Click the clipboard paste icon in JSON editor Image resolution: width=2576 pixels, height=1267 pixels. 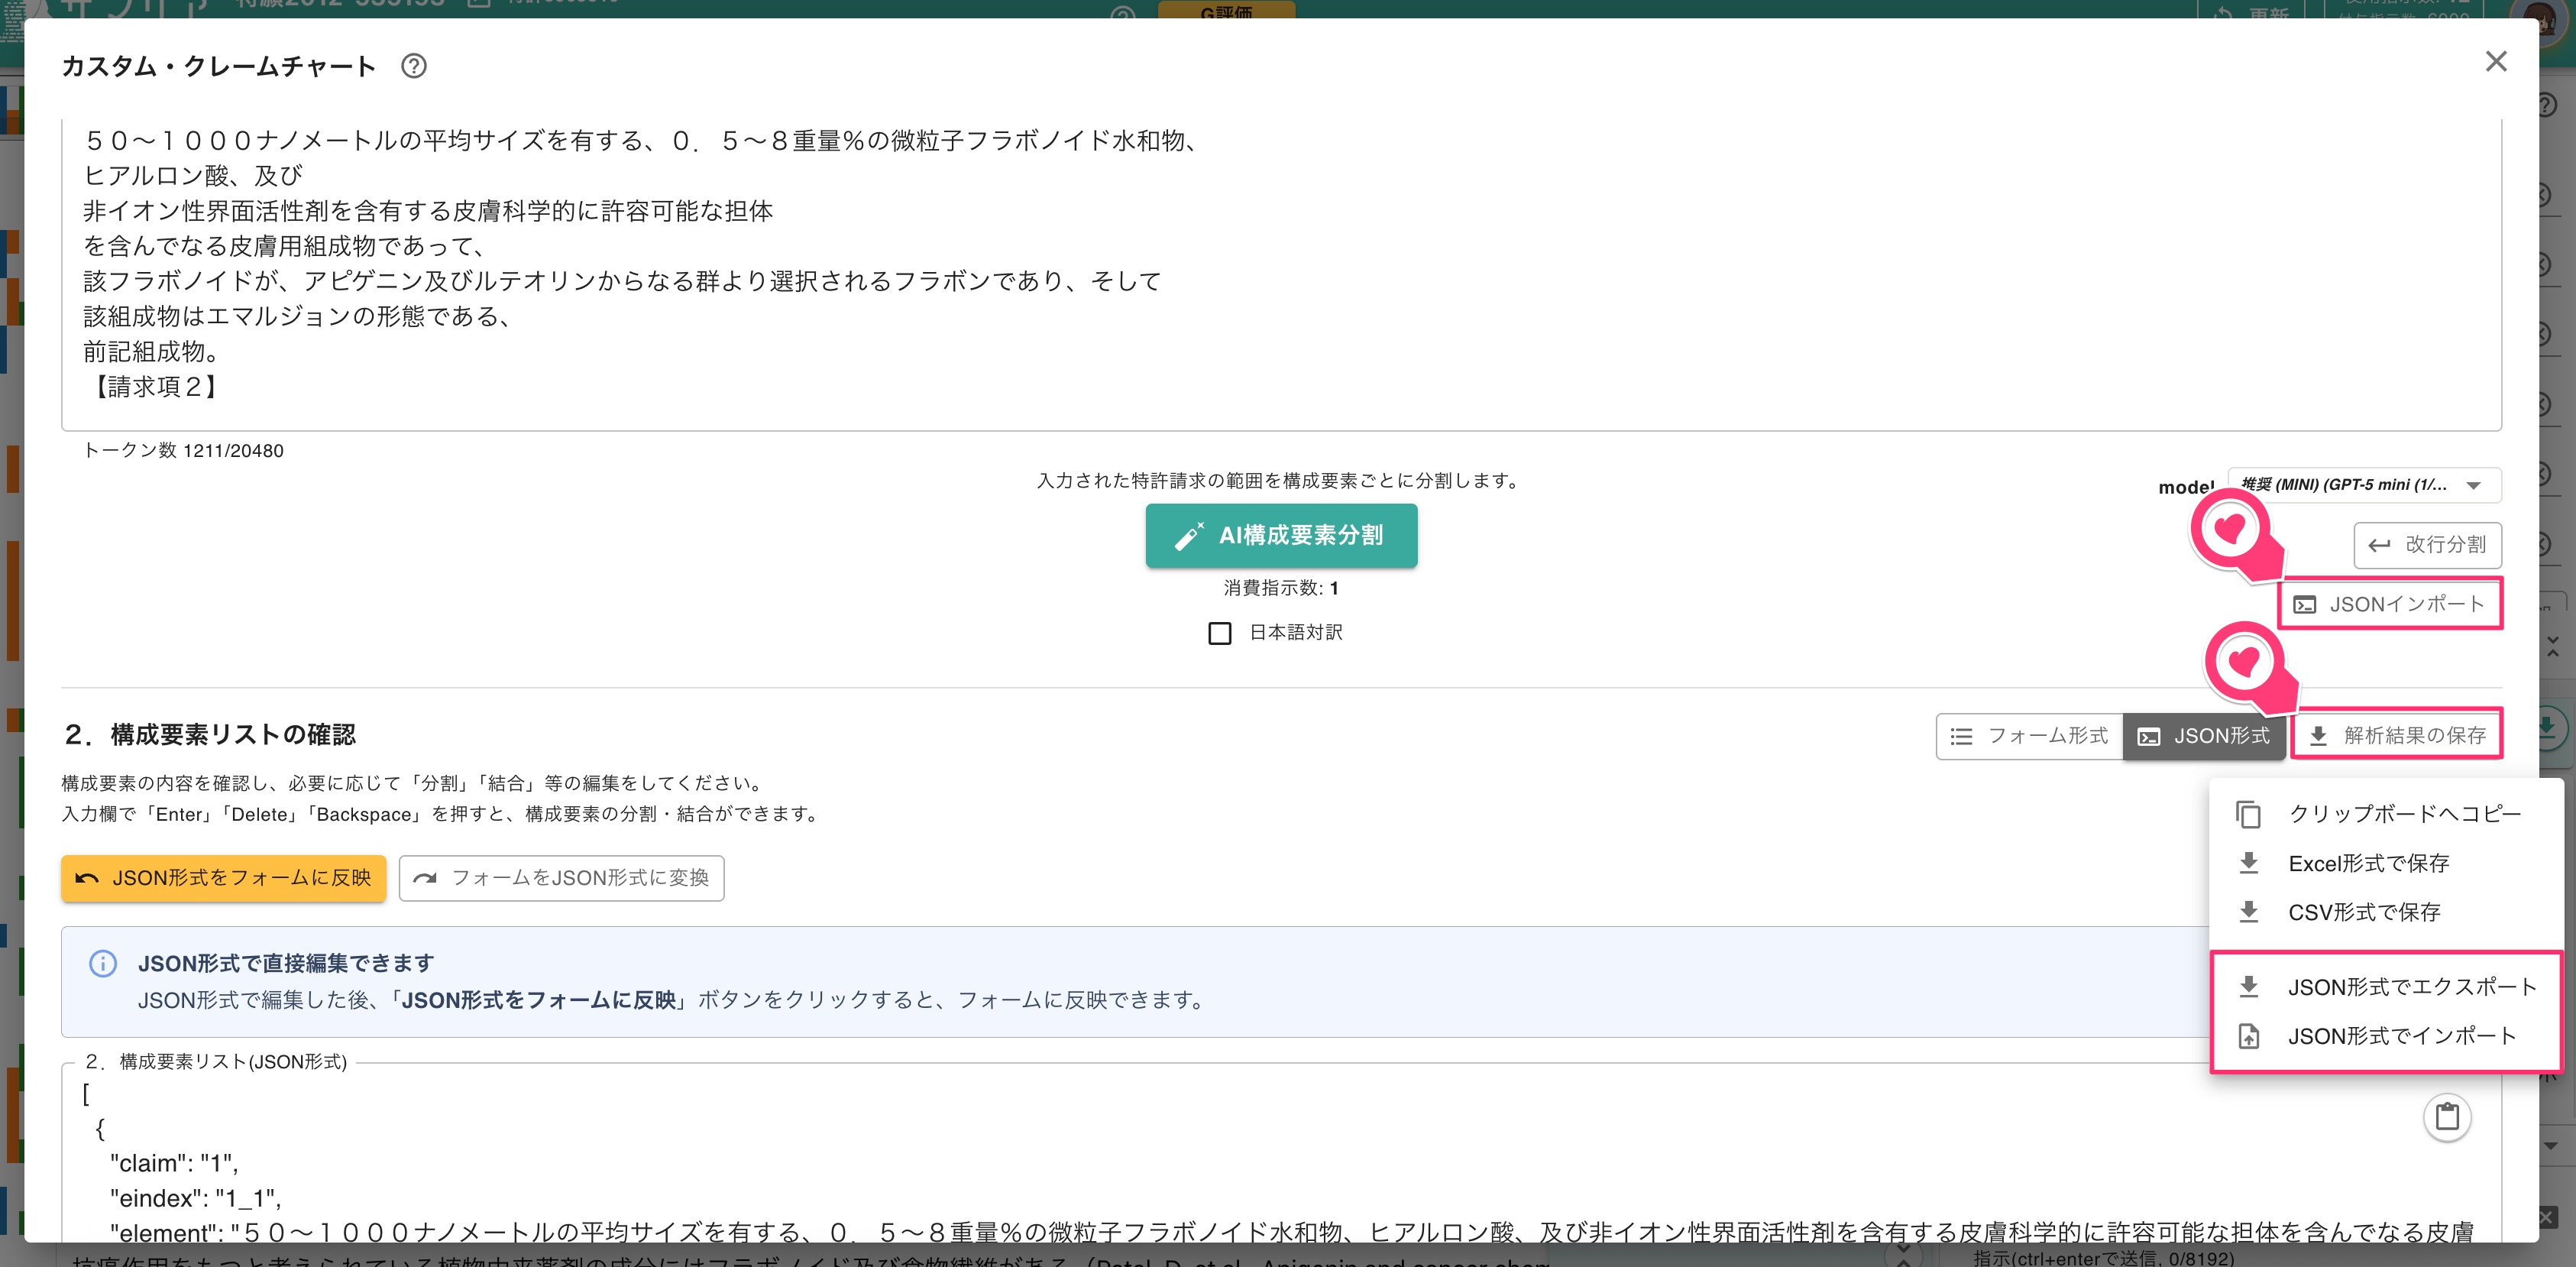2447,1117
